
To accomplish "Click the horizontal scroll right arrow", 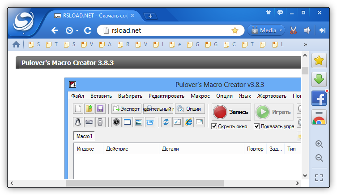I will pyautogui.click(x=298, y=183).
